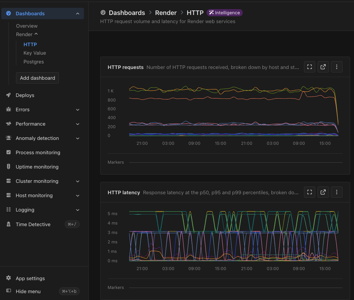The height and width of the screenshot is (300, 354).
Task: Click the Time Detective icon
Action: (8, 224)
